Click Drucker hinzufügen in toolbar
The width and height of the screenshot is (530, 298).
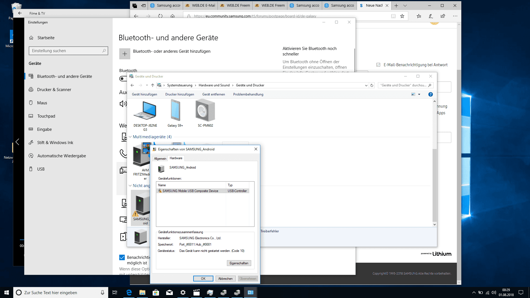pyautogui.click(x=180, y=94)
